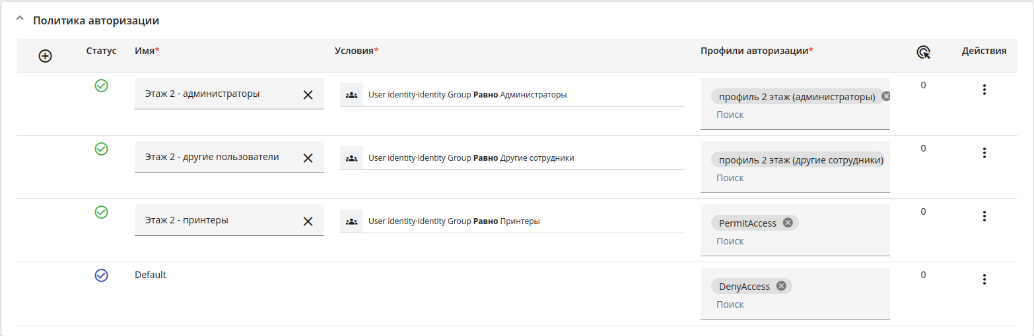
Task: Click the add rule plus icon
Action: click(x=45, y=56)
